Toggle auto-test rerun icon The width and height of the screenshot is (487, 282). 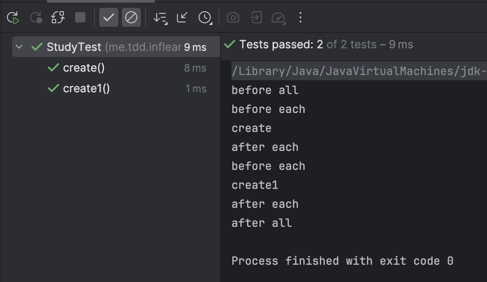(58, 18)
